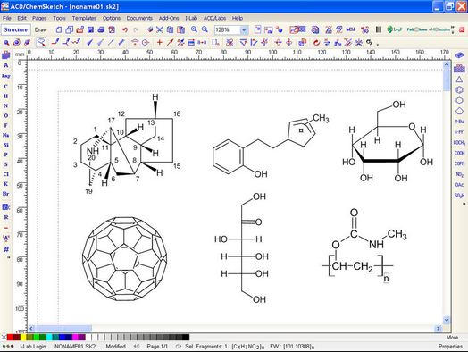Viewport: 468px width, 352px height.
Task: Click the 3D Optimization icon
Action: 302,42
